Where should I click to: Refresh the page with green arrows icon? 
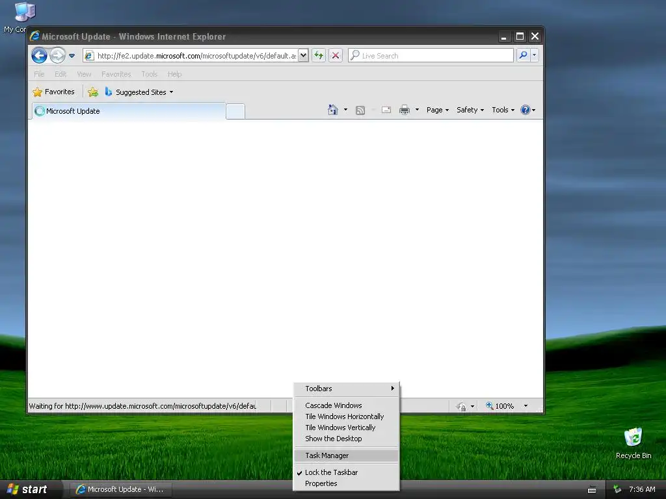[x=319, y=55]
